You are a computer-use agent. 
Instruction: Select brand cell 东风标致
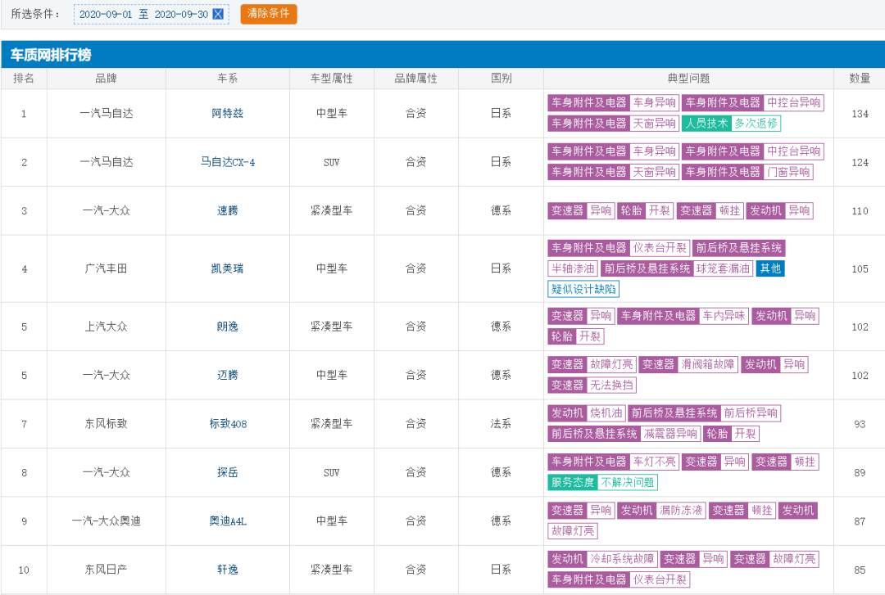(x=106, y=424)
